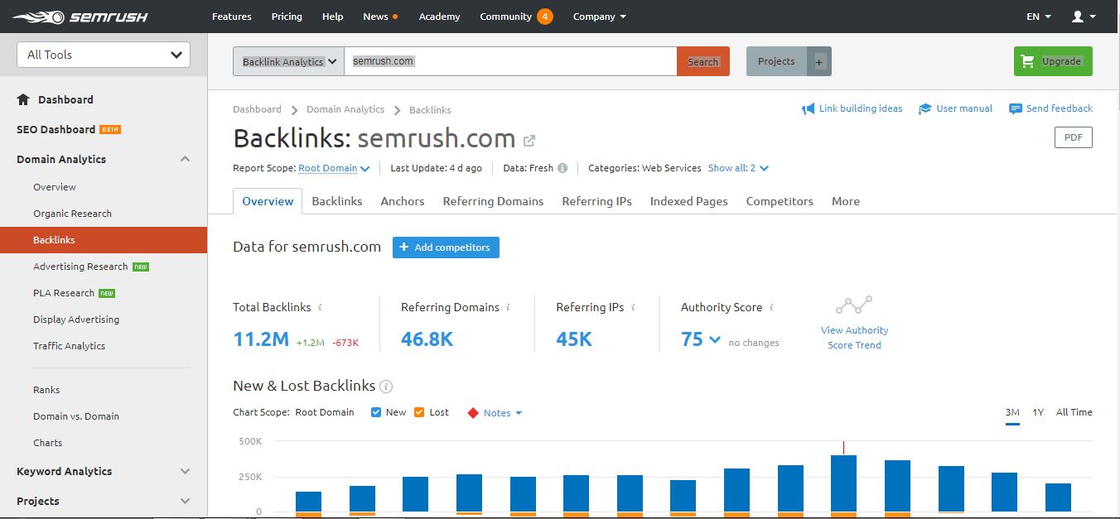
Task: Open the Company menu dropdown
Action: [x=600, y=17]
